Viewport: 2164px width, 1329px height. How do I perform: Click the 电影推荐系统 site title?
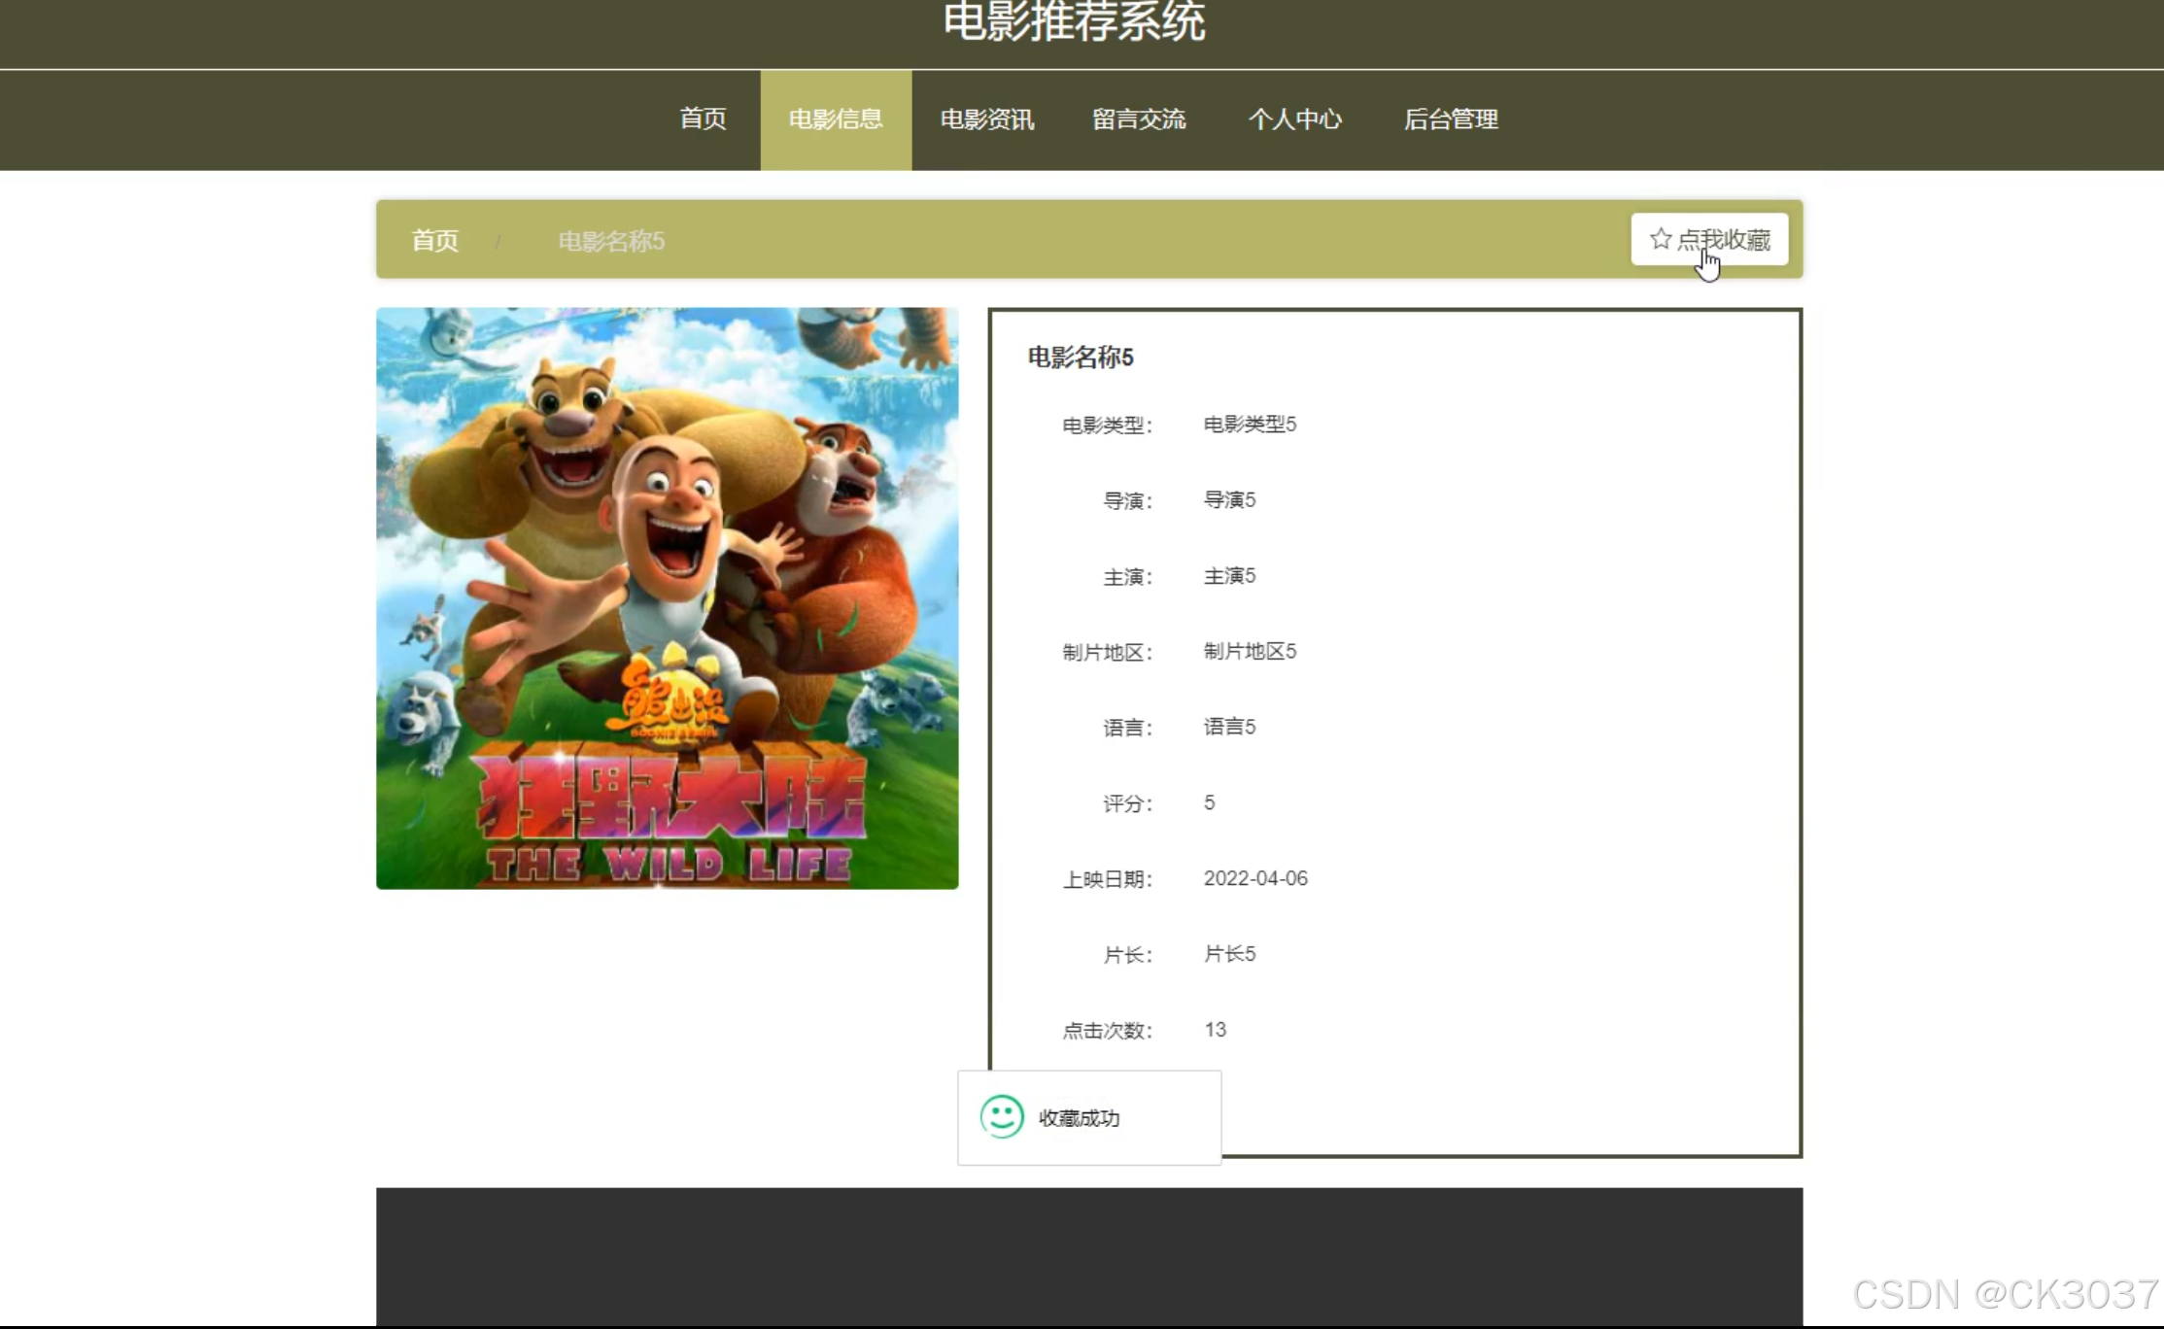(1074, 21)
